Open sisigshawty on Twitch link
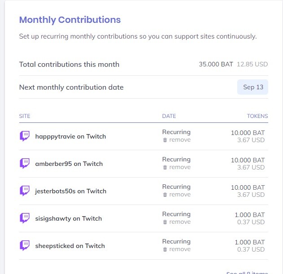Screen dimensions: 283x274 [x=69, y=218]
